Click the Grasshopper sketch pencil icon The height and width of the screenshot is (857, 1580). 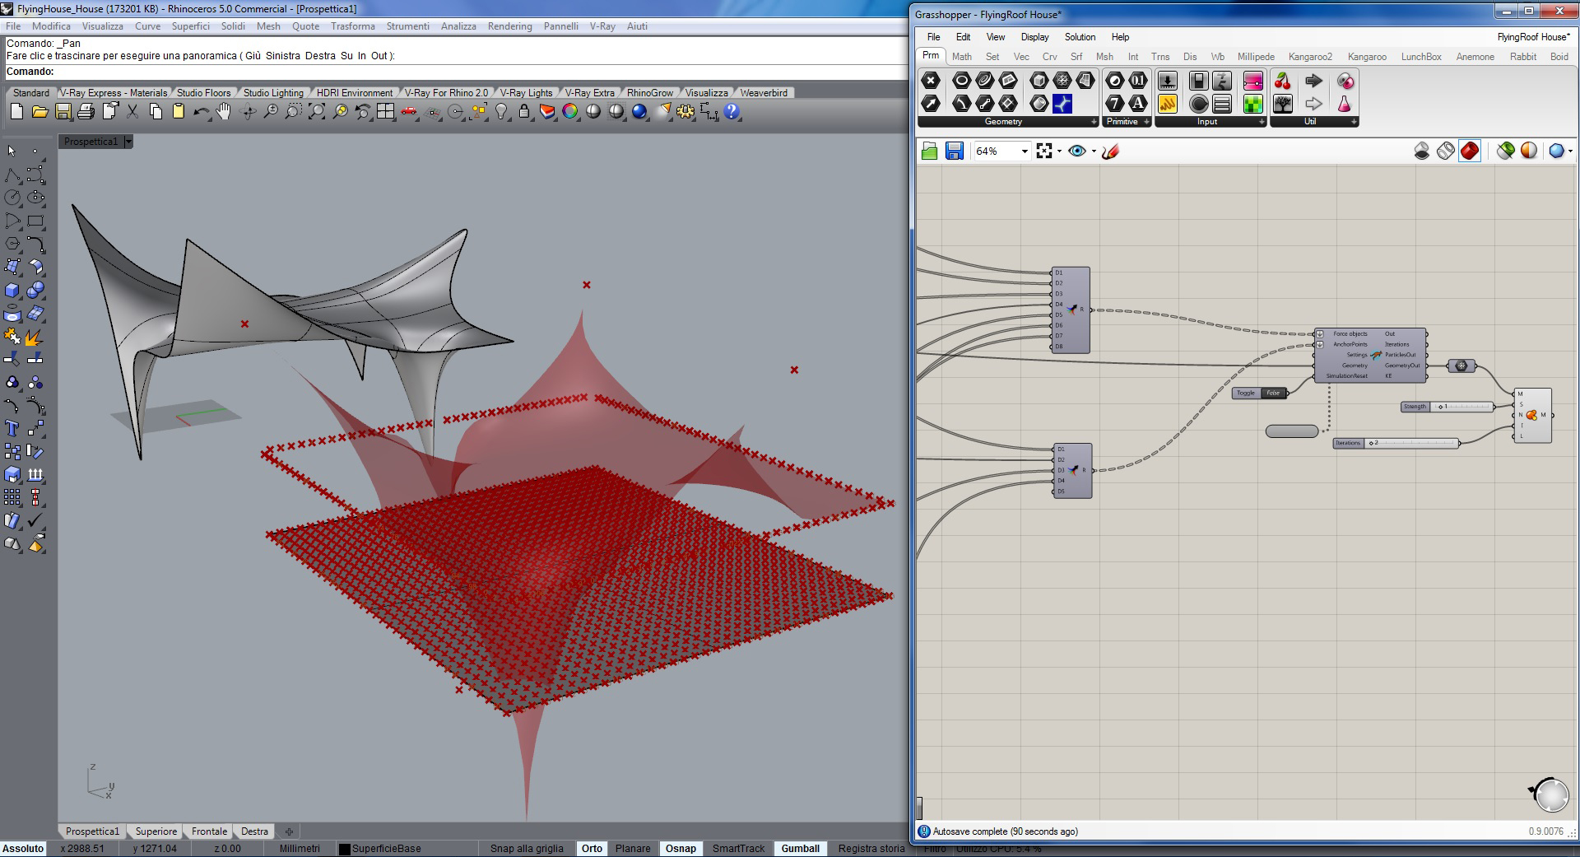click(x=1110, y=151)
